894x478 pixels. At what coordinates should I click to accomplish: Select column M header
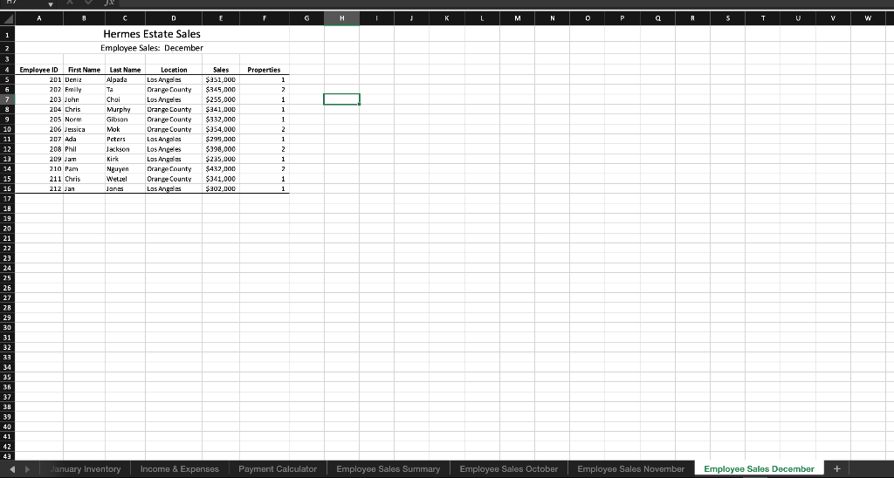click(x=517, y=18)
